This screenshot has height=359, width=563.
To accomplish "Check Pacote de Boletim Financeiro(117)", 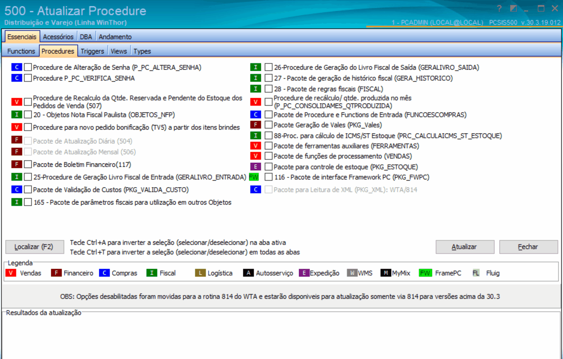I will [28, 164].
